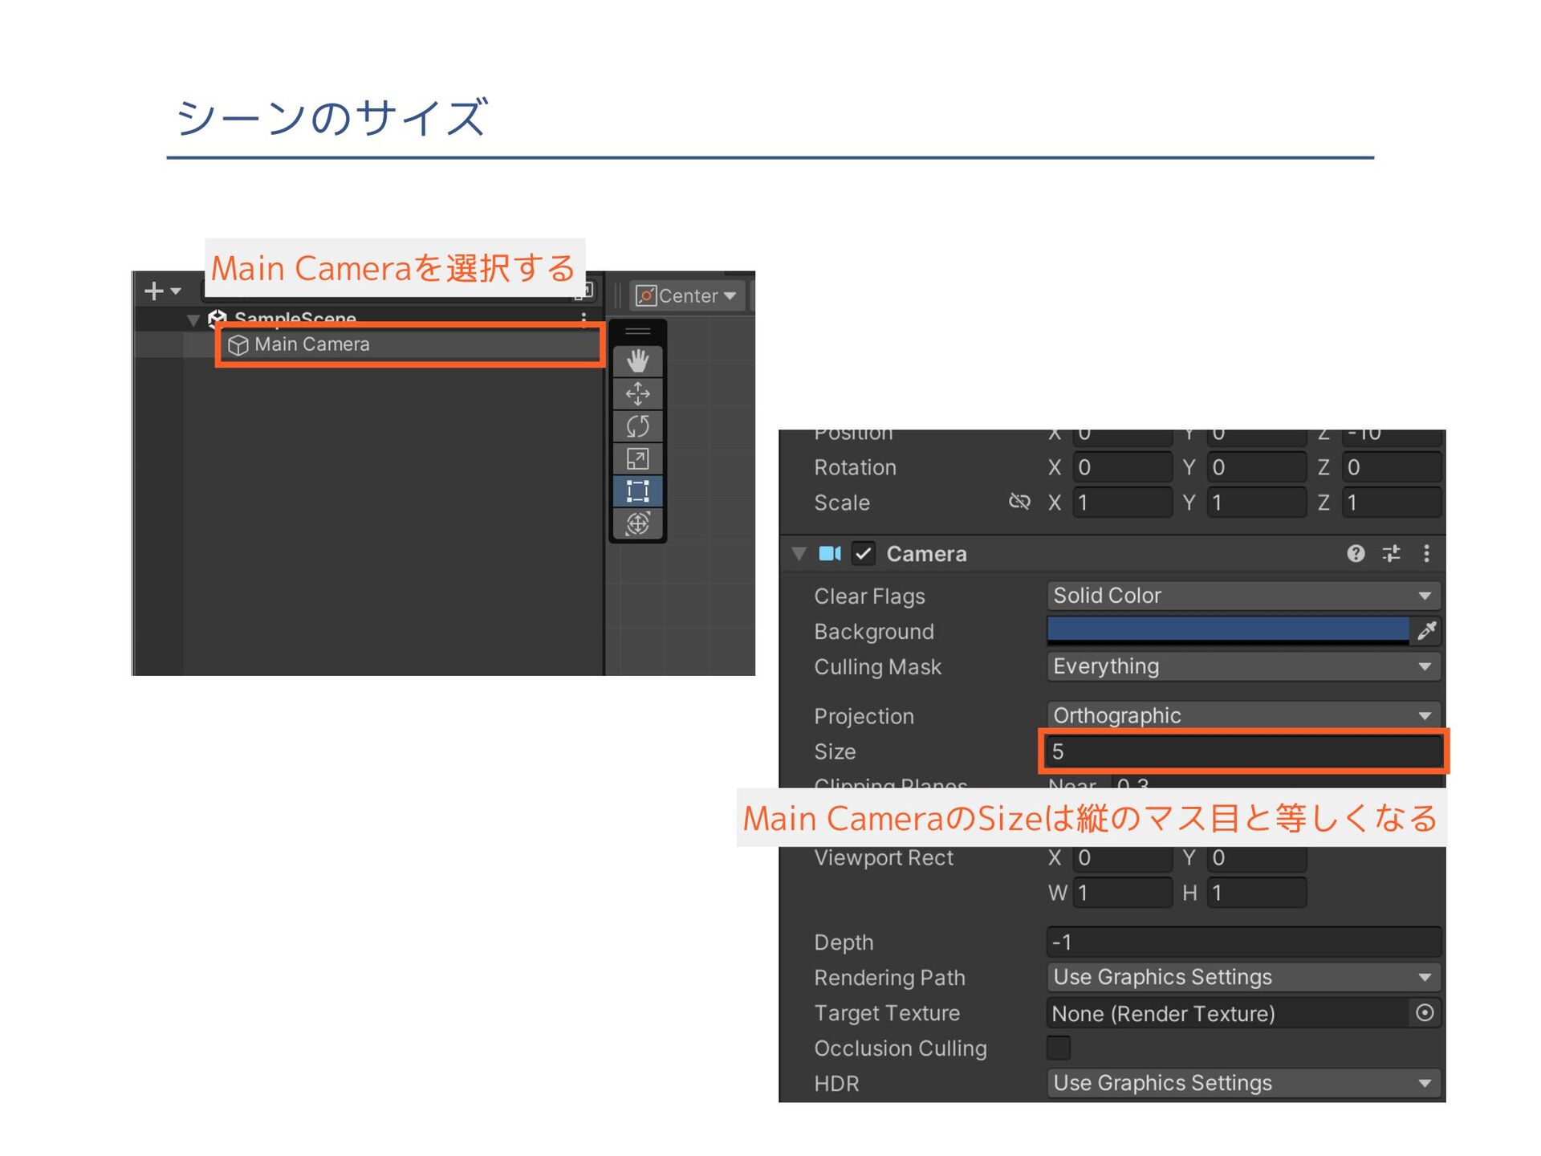Click the hierarchy plus create button

click(154, 291)
